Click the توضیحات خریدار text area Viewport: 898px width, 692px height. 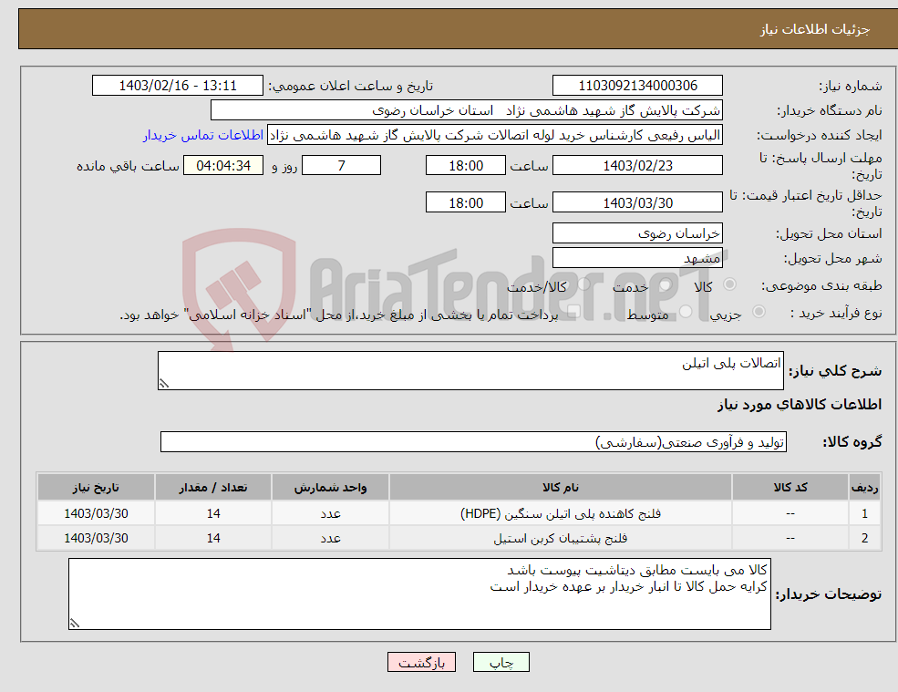[x=419, y=594]
